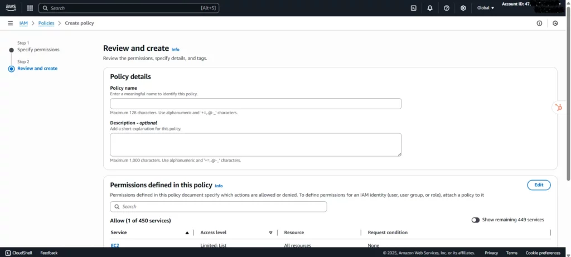Image resolution: width=571 pixels, height=257 pixels.
Task: Click the Edit permissions button
Action: [539, 185]
